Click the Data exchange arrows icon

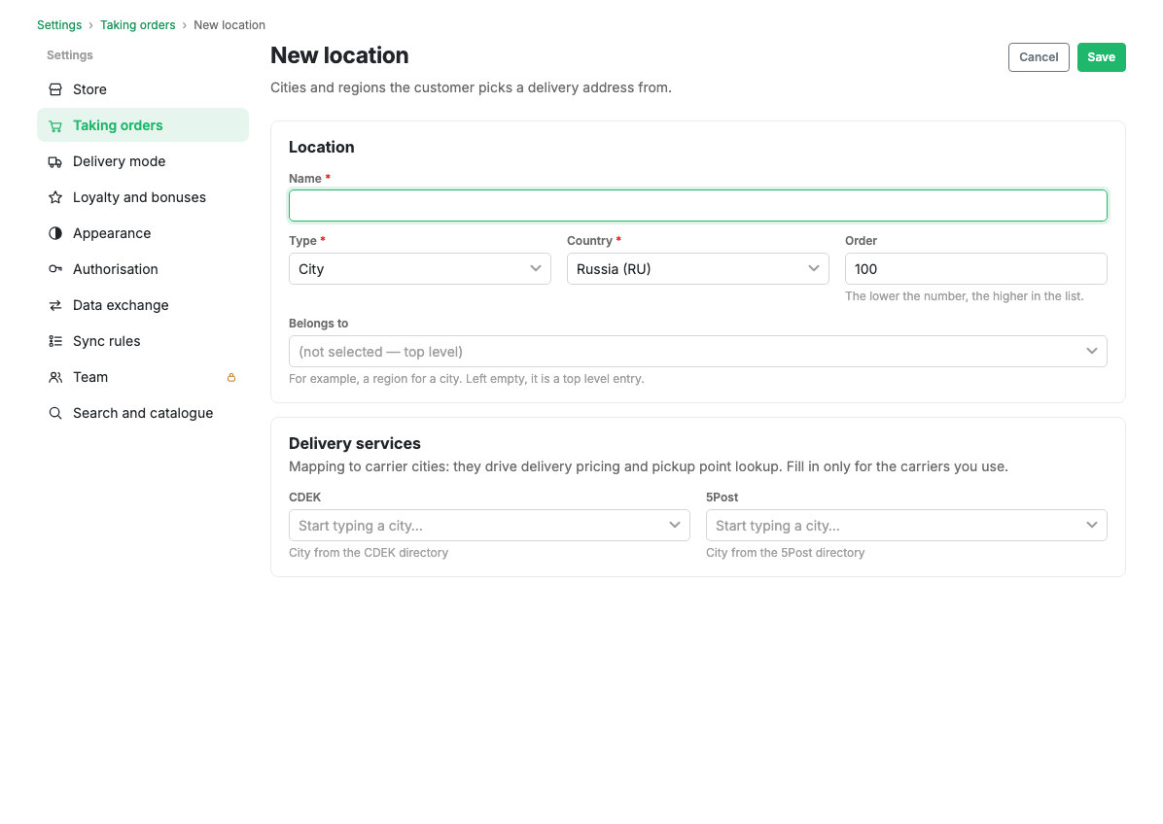pos(55,305)
